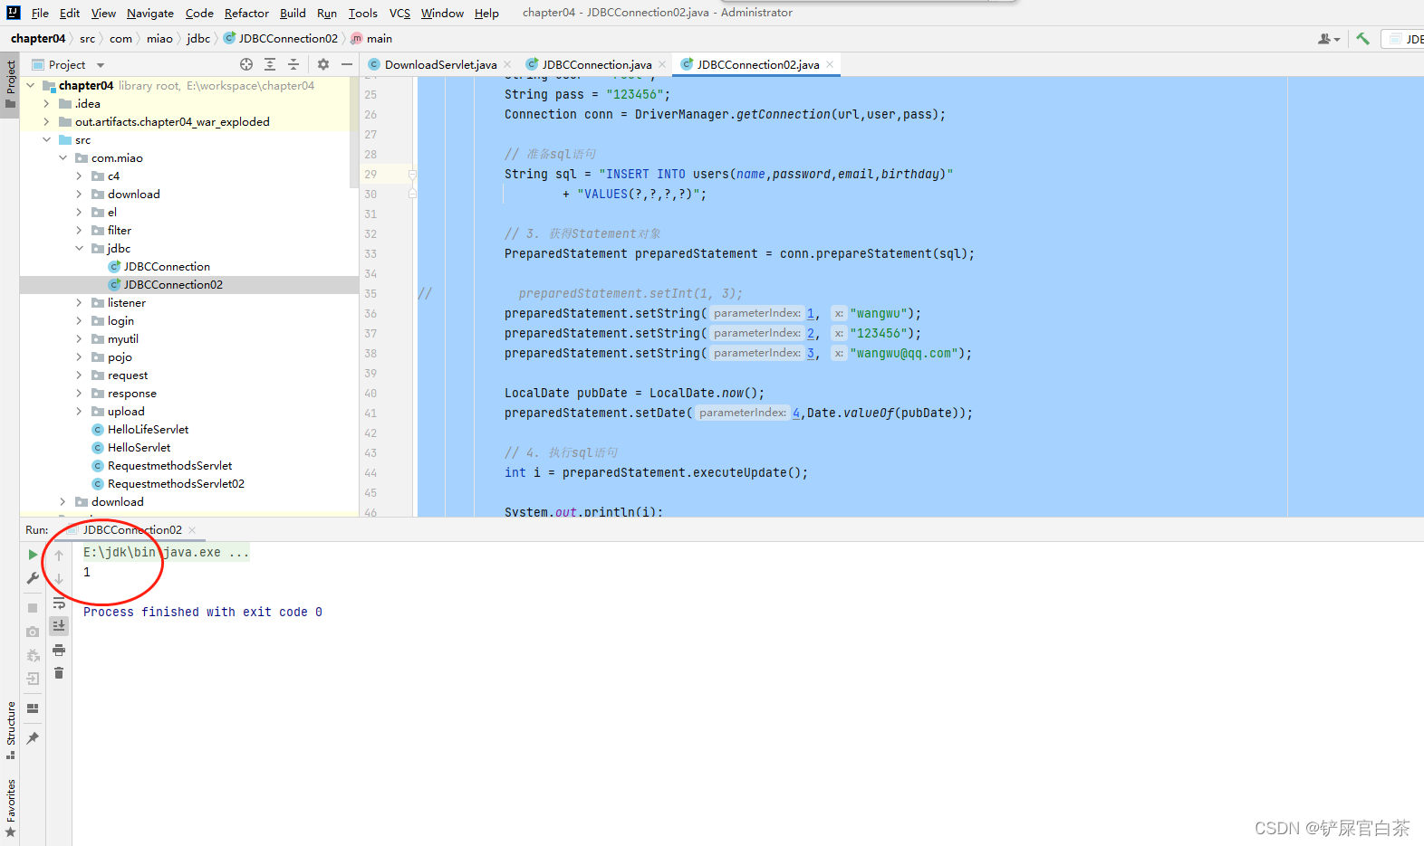Collapse the com.miao package

[x=63, y=157]
